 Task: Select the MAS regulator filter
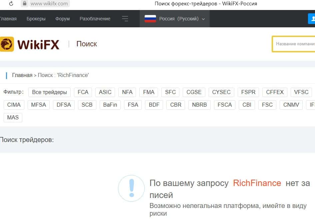coord(13,118)
